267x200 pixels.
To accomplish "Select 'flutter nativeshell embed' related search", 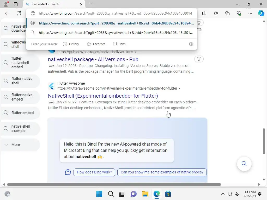I will tap(20, 63).
